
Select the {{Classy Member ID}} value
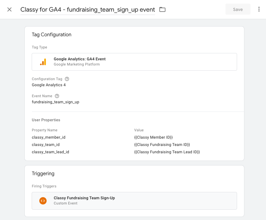153,137
